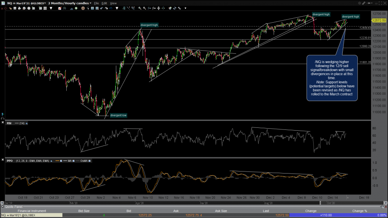Click the red pencil edit icon
Screen dimensions: 388x218
(60, 8)
